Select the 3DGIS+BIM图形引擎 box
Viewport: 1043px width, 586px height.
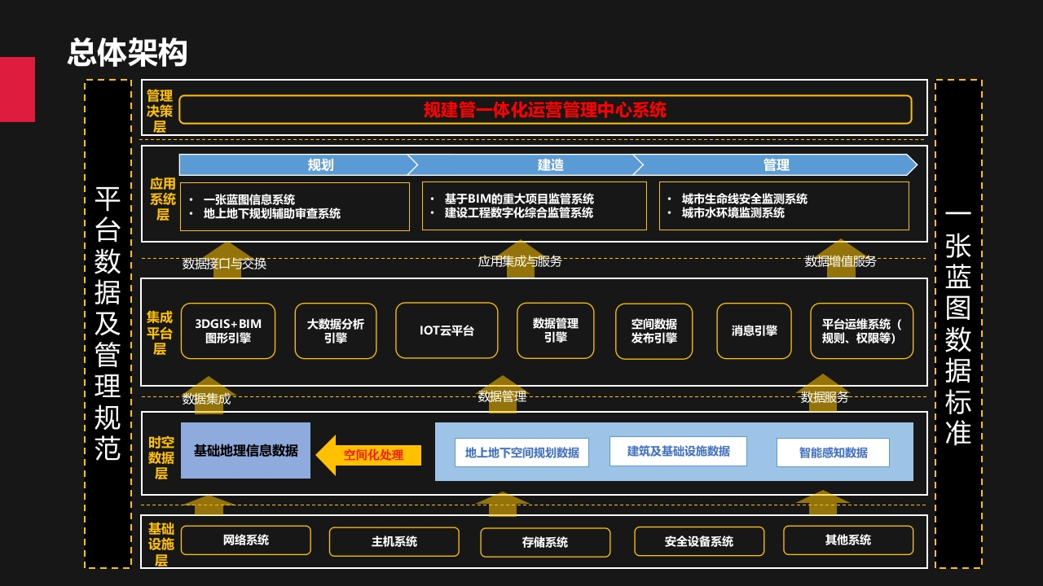(228, 330)
